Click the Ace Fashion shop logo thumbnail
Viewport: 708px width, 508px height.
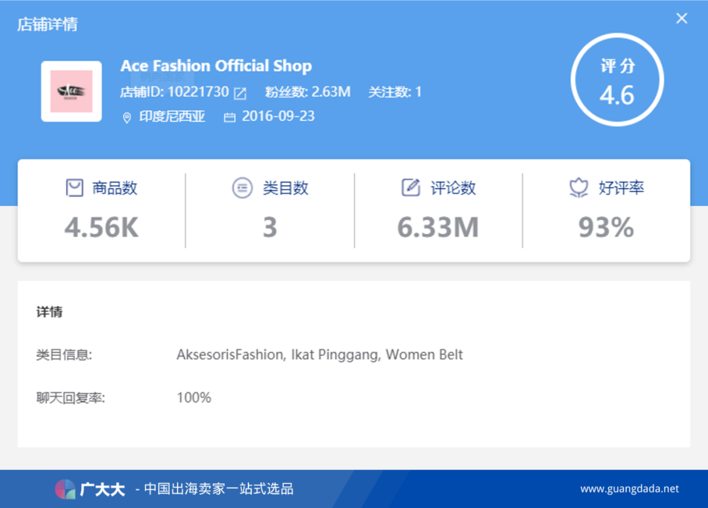click(71, 91)
